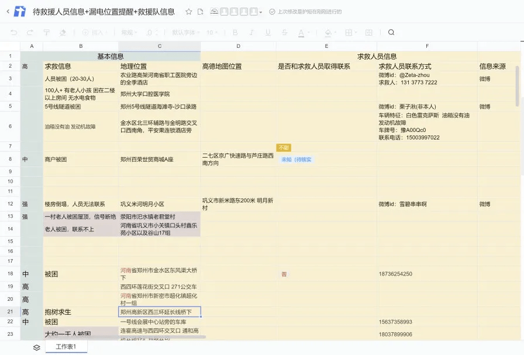Select column F header
Viewport: 524px width, 355px height.
[427, 46]
